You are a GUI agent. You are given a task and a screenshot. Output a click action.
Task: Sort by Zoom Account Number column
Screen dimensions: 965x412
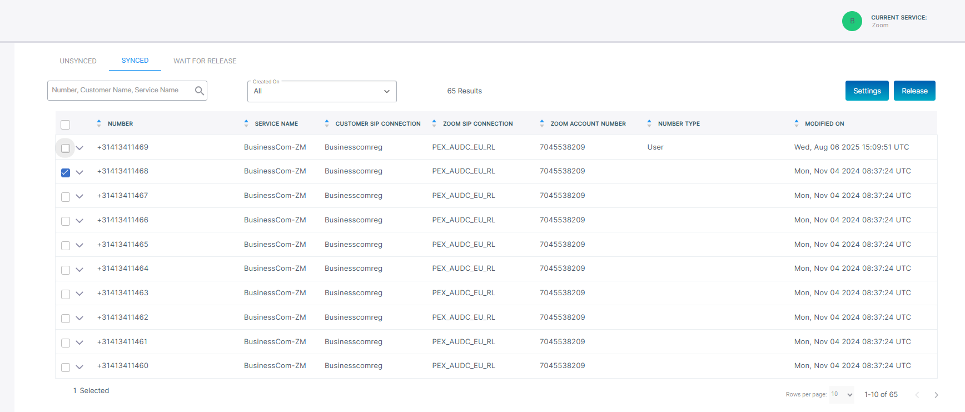pos(542,123)
